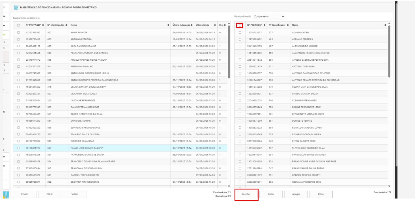Tick checkbox for FLAVIO JOSE GOMES in Cadastro
The image size is (415, 205).
click(18, 148)
